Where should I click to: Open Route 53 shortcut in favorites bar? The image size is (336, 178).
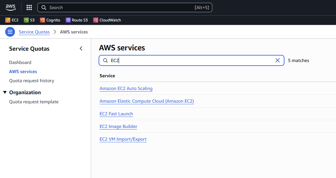(x=77, y=20)
